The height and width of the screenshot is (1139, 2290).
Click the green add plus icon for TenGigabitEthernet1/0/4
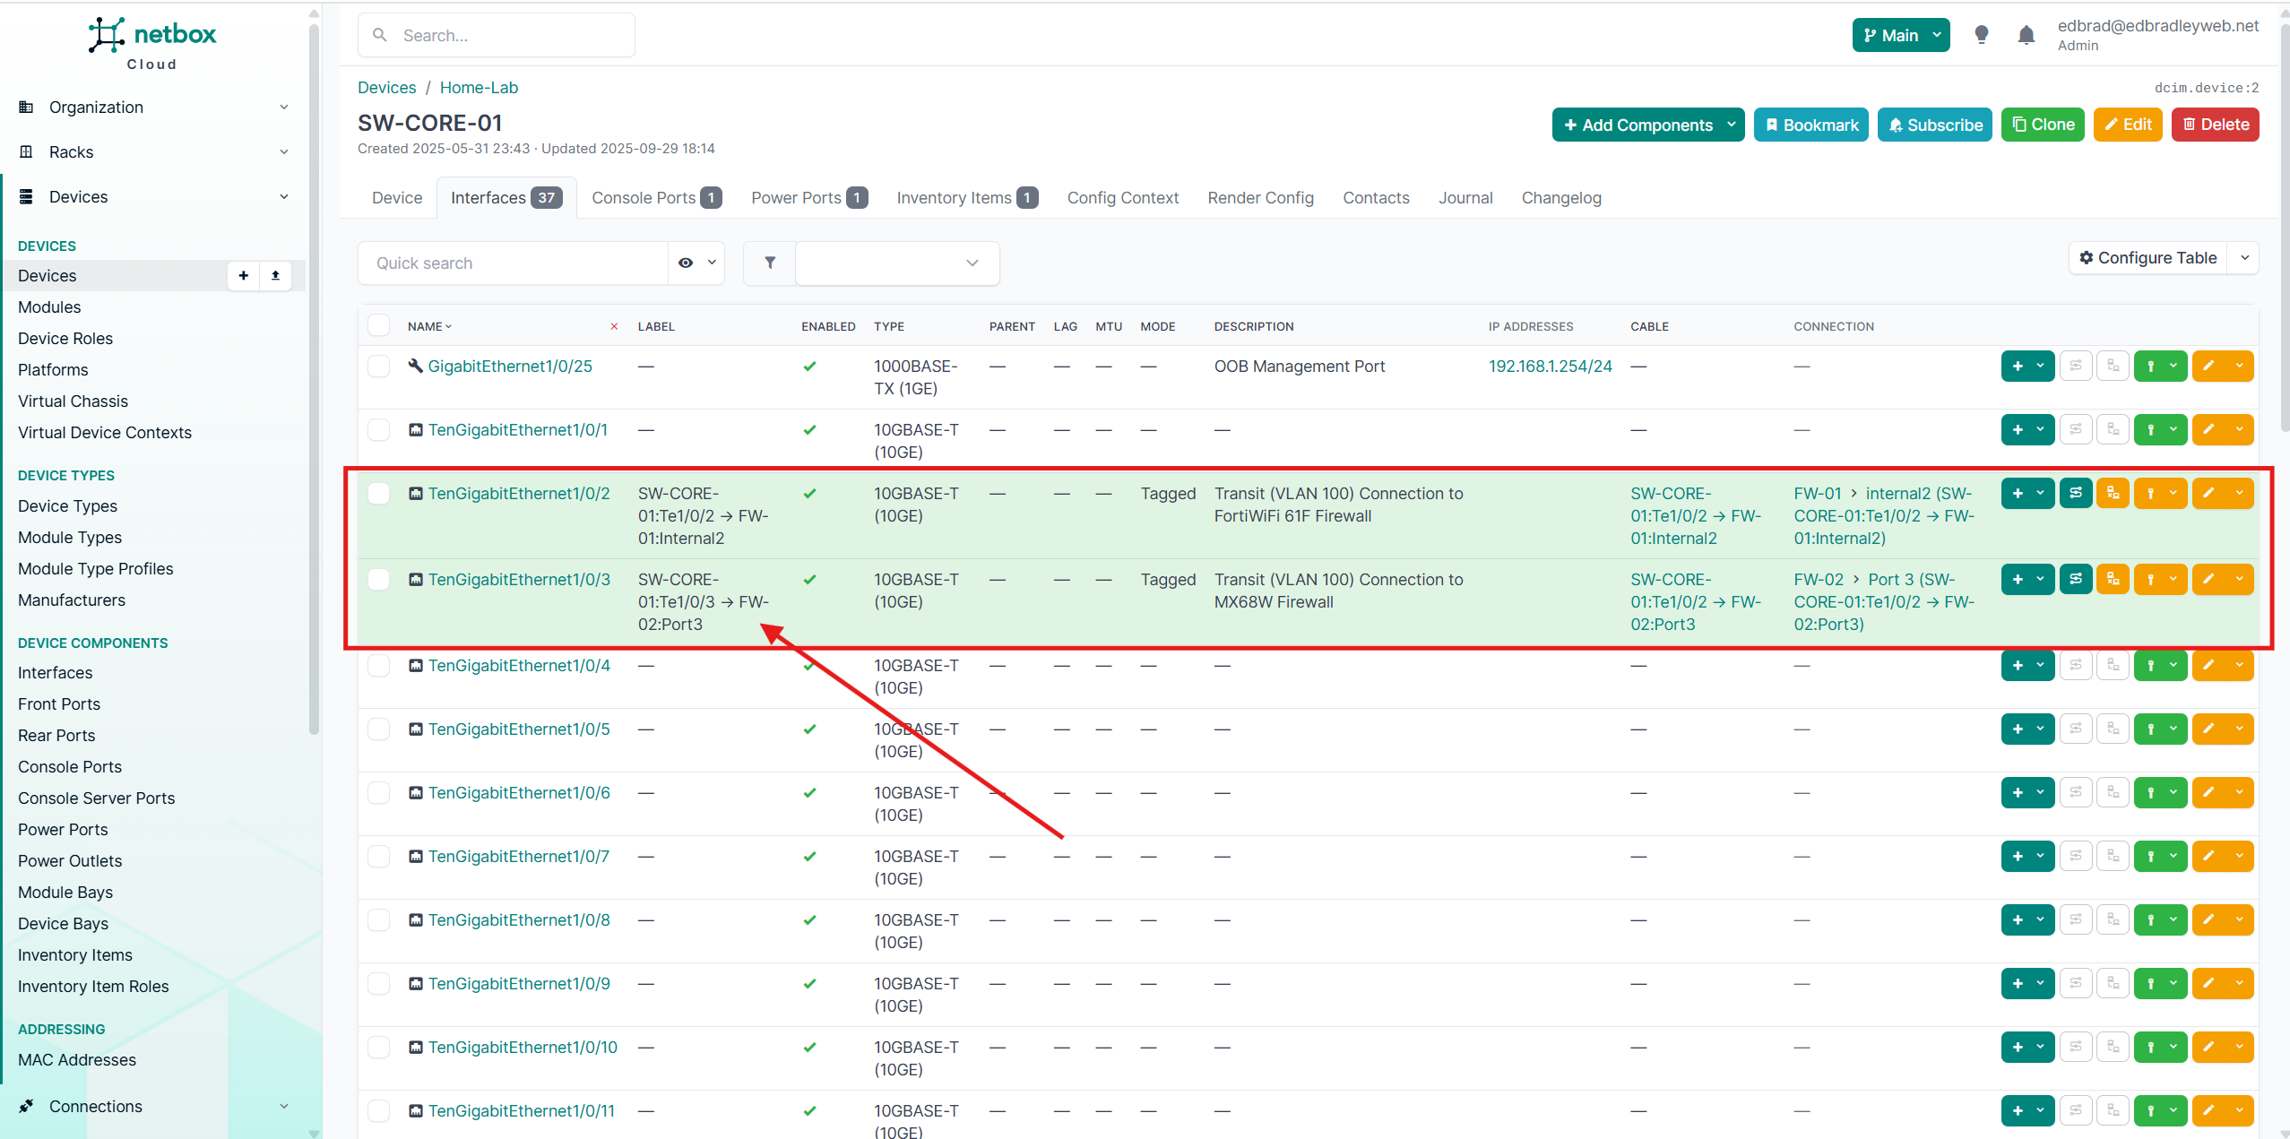pos(2018,665)
